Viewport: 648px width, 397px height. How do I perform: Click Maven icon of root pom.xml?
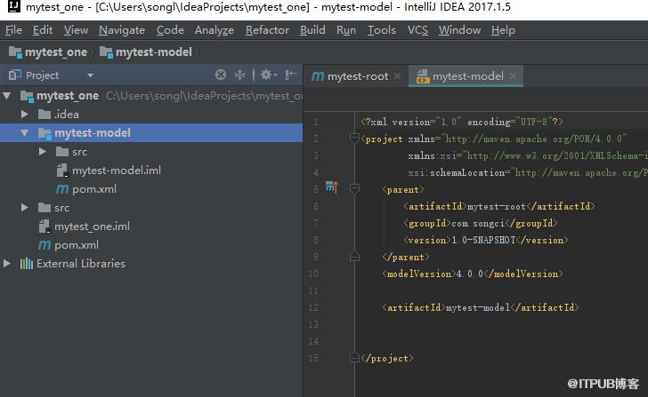point(45,245)
